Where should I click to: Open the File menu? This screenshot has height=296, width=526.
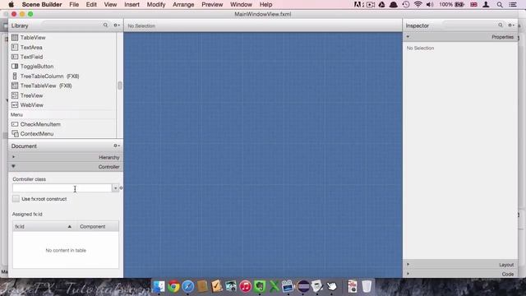click(x=74, y=5)
